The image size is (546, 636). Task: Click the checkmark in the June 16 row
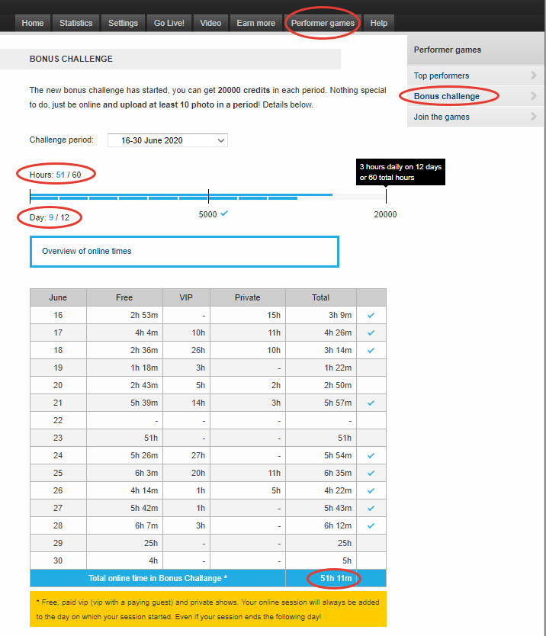pos(371,315)
